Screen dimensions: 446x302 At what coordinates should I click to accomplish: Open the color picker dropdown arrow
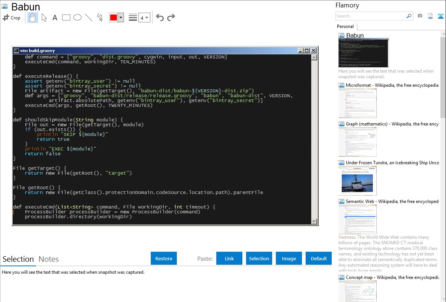[121, 18]
